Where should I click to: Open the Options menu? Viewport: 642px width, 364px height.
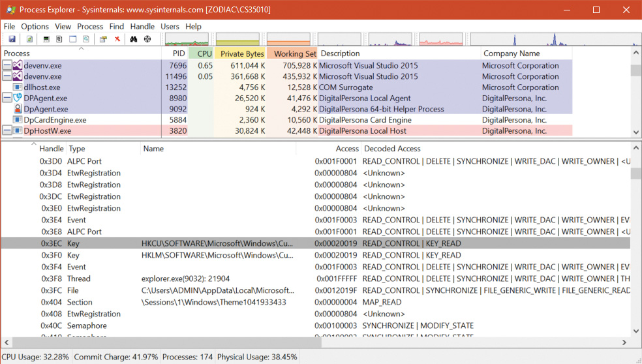coord(35,27)
